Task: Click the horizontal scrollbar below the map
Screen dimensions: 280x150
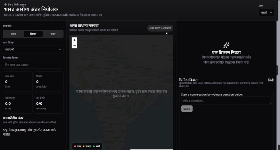Action: (x=151, y=149)
